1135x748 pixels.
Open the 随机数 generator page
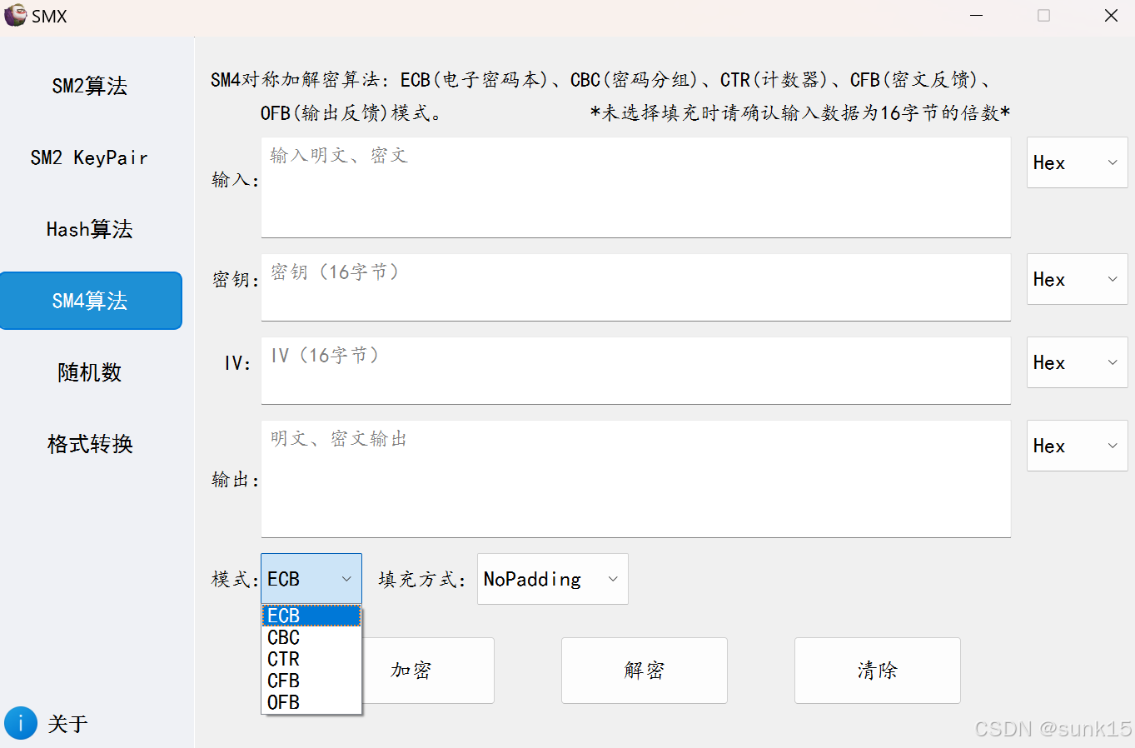click(90, 372)
